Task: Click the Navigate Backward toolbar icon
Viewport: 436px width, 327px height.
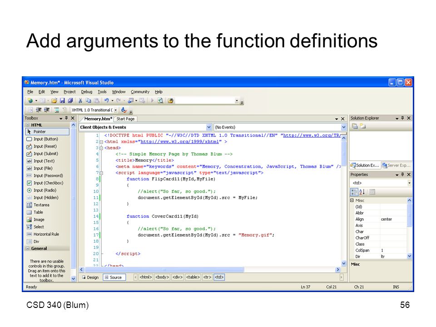Action: click(130, 101)
